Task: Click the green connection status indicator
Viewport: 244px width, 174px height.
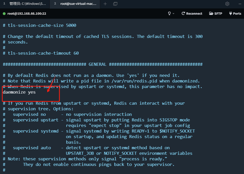Action: (4, 14)
